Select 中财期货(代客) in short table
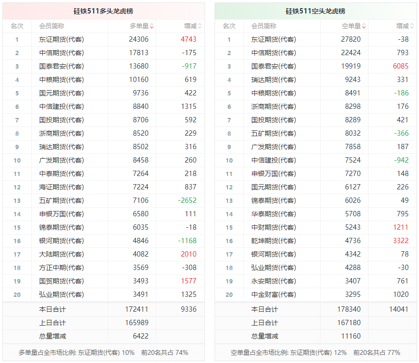419x363 pixels. pos(274,227)
